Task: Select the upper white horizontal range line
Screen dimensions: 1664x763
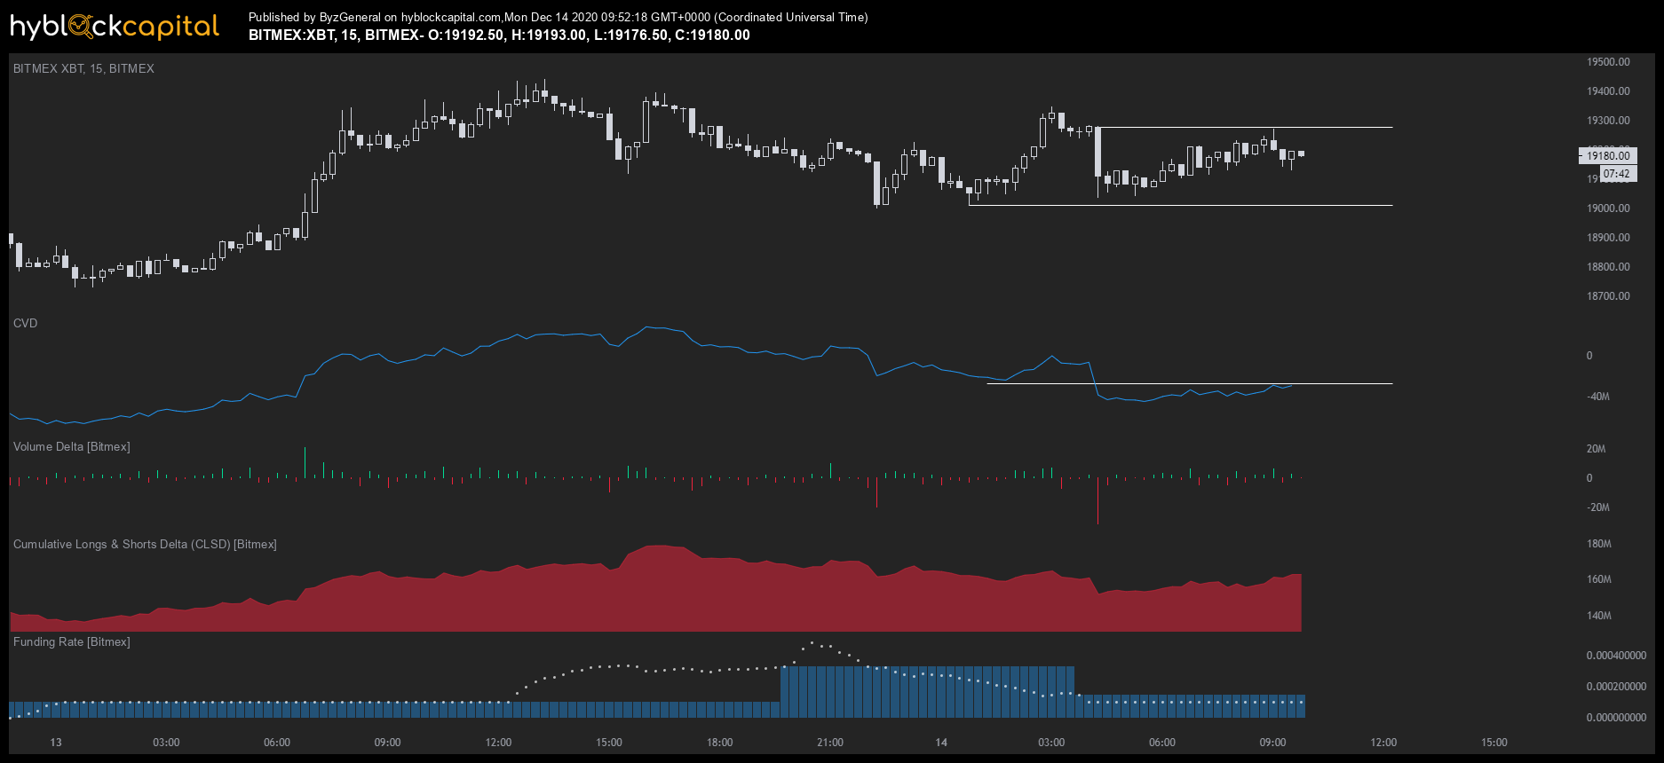Action: [1245, 128]
